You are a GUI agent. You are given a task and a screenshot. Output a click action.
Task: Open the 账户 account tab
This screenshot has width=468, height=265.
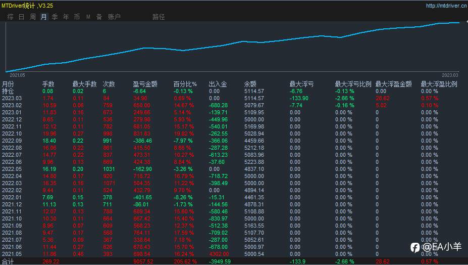click(x=114, y=17)
